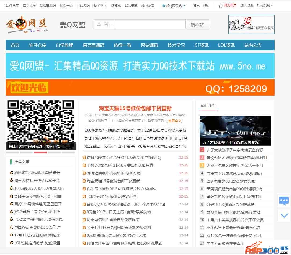291x255 pixels.
Task: Open CF资讯 in the blue navigation bar
Action: [x=202, y=45]
